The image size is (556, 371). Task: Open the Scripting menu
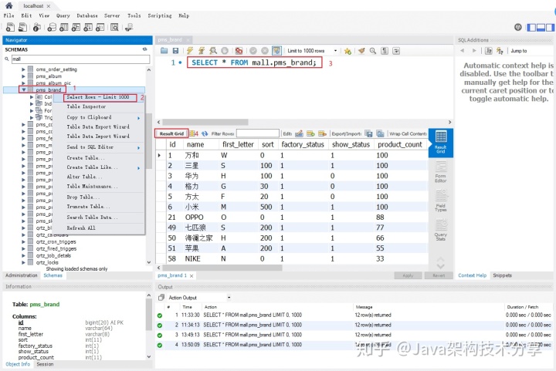[x=160, y=15]
